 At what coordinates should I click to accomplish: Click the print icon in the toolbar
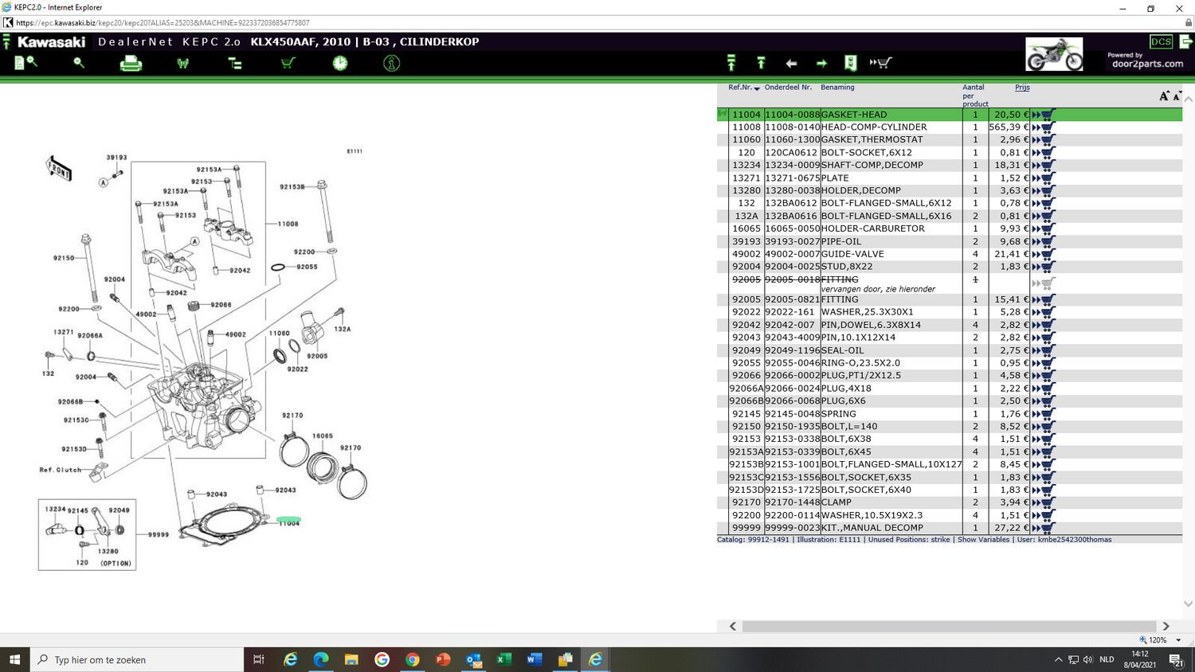131,63
